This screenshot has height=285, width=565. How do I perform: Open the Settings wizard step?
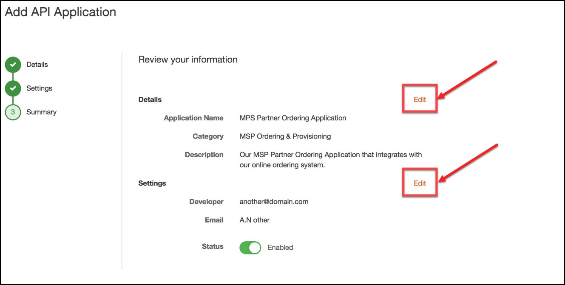pyautogui.click(x=39, y=88)
